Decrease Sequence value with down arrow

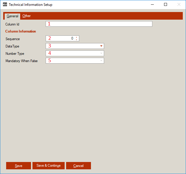(77, 40)
